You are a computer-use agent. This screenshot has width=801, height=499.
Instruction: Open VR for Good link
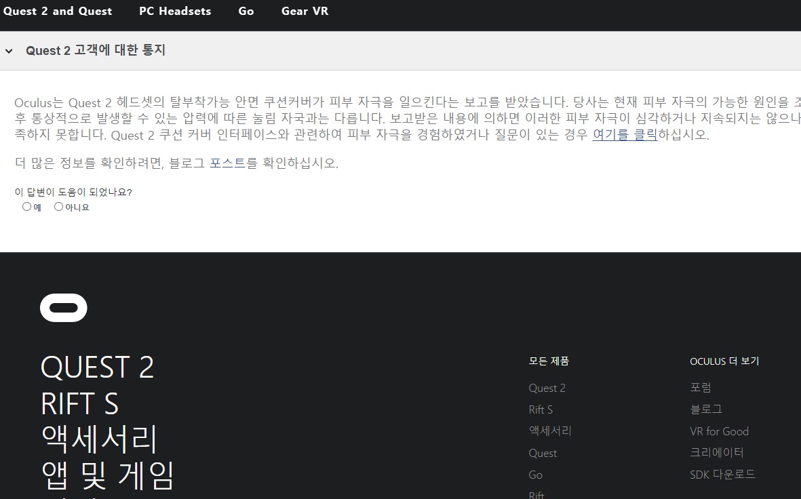(719, 432)
